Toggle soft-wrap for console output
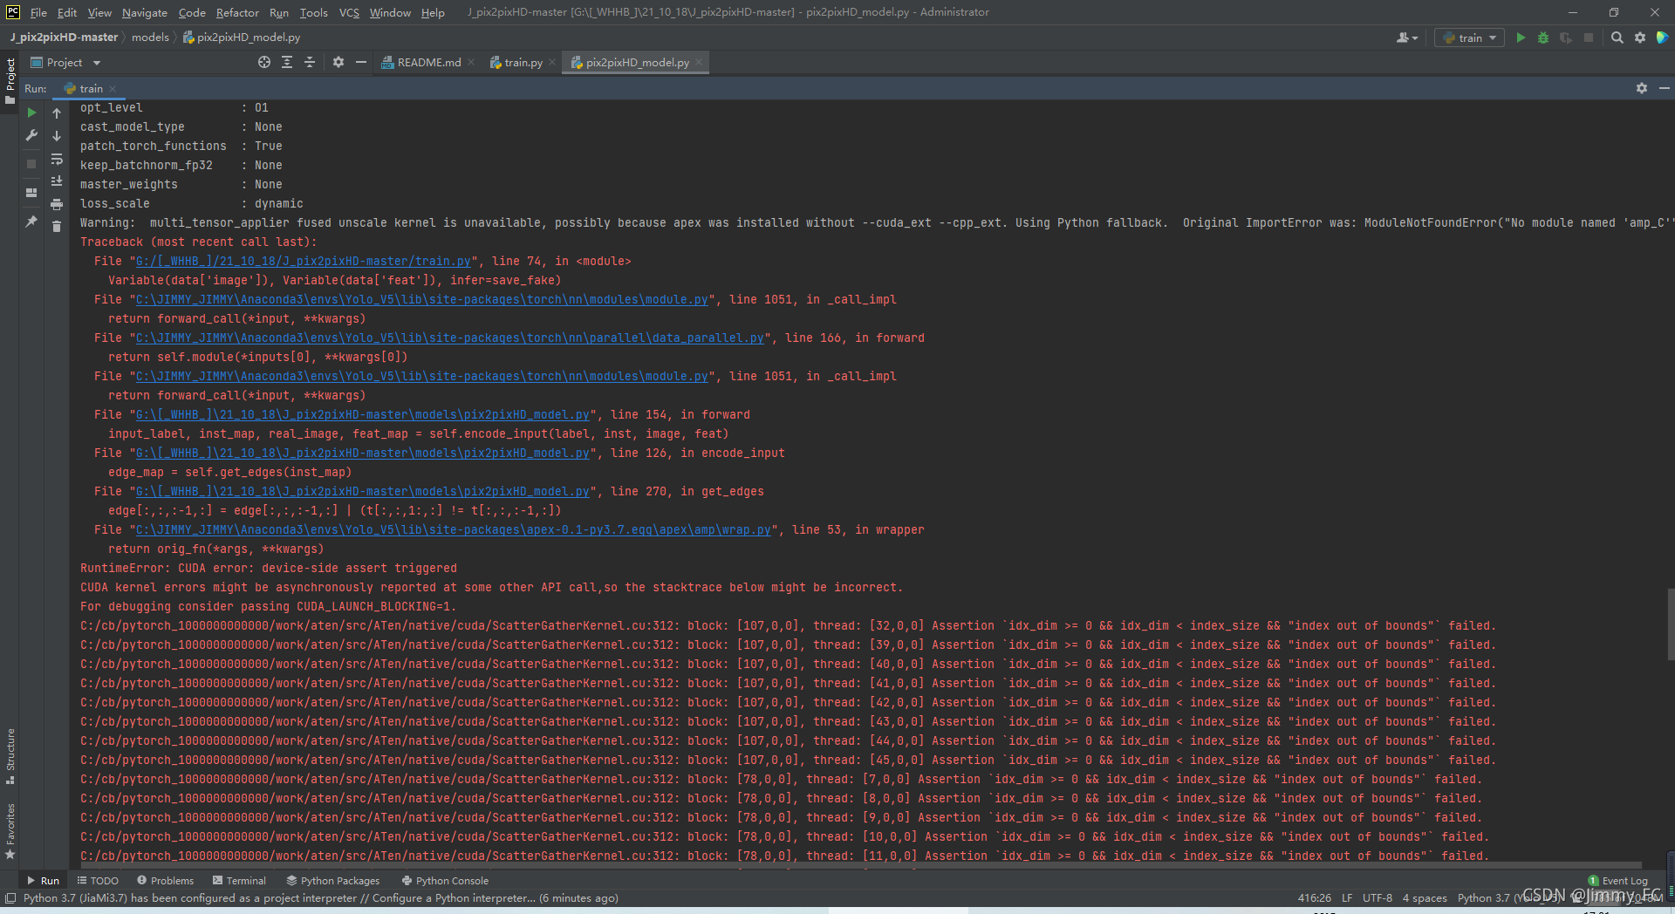This screenshot has width=1675, height=914. (57, 160)
